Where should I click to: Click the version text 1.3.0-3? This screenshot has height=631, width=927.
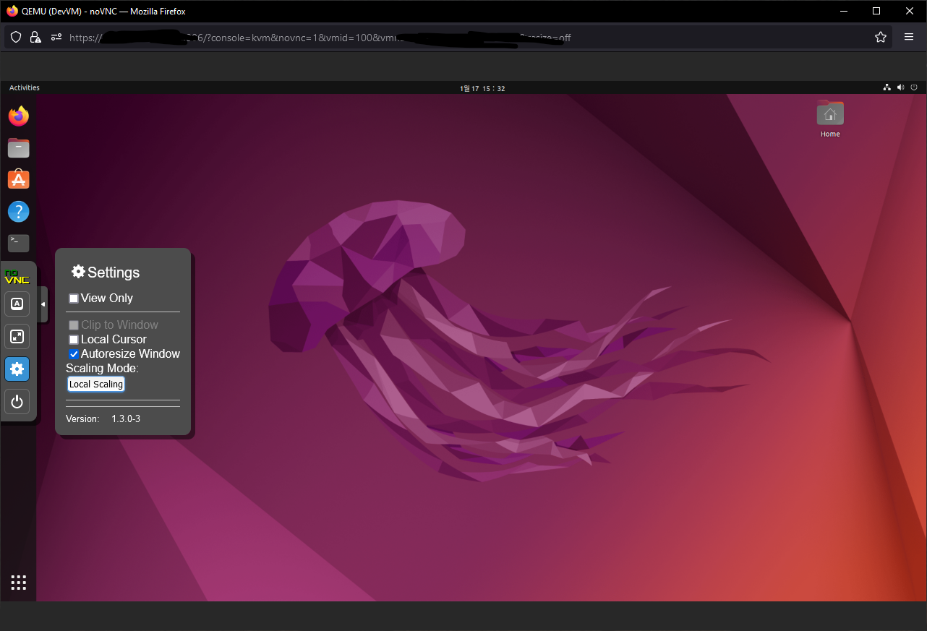126,418
